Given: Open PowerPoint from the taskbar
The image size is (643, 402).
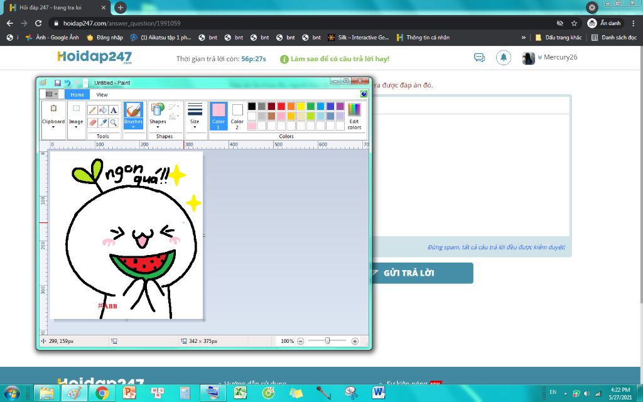Looking at the screenshot, I should click(129, 393).
